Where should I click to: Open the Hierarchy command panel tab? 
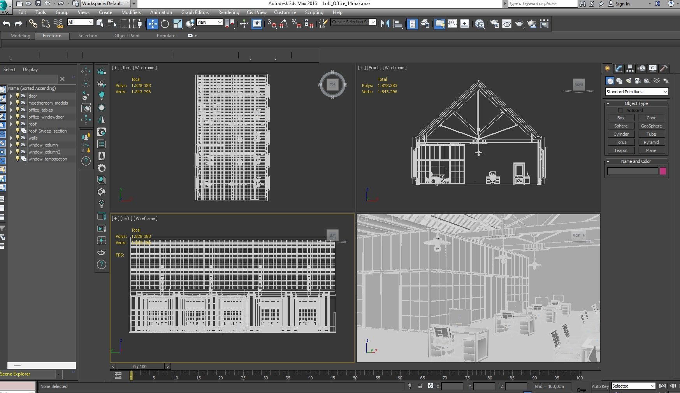point(630,68)
